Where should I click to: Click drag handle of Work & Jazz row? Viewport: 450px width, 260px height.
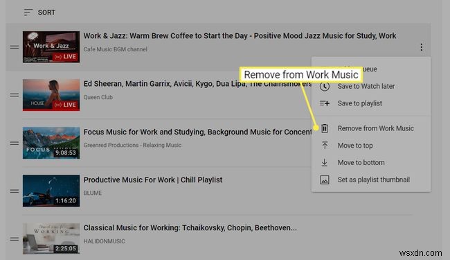pyautogui.click(x=15, y=47)
